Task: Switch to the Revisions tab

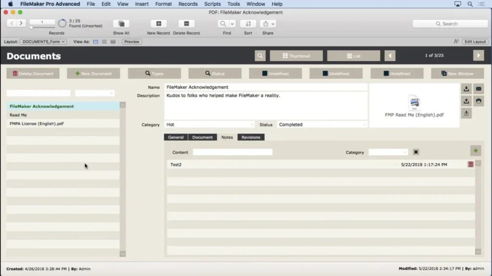Action: coord(251,137)
